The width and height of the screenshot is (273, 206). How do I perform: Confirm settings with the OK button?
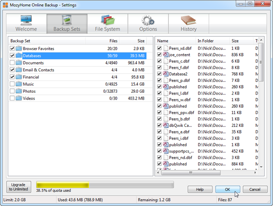tap(227, 189)
